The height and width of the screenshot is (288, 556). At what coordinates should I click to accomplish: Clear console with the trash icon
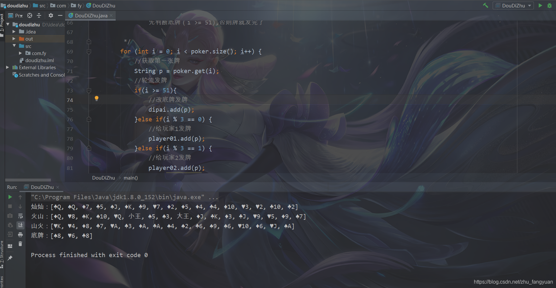tap(20, 244)
